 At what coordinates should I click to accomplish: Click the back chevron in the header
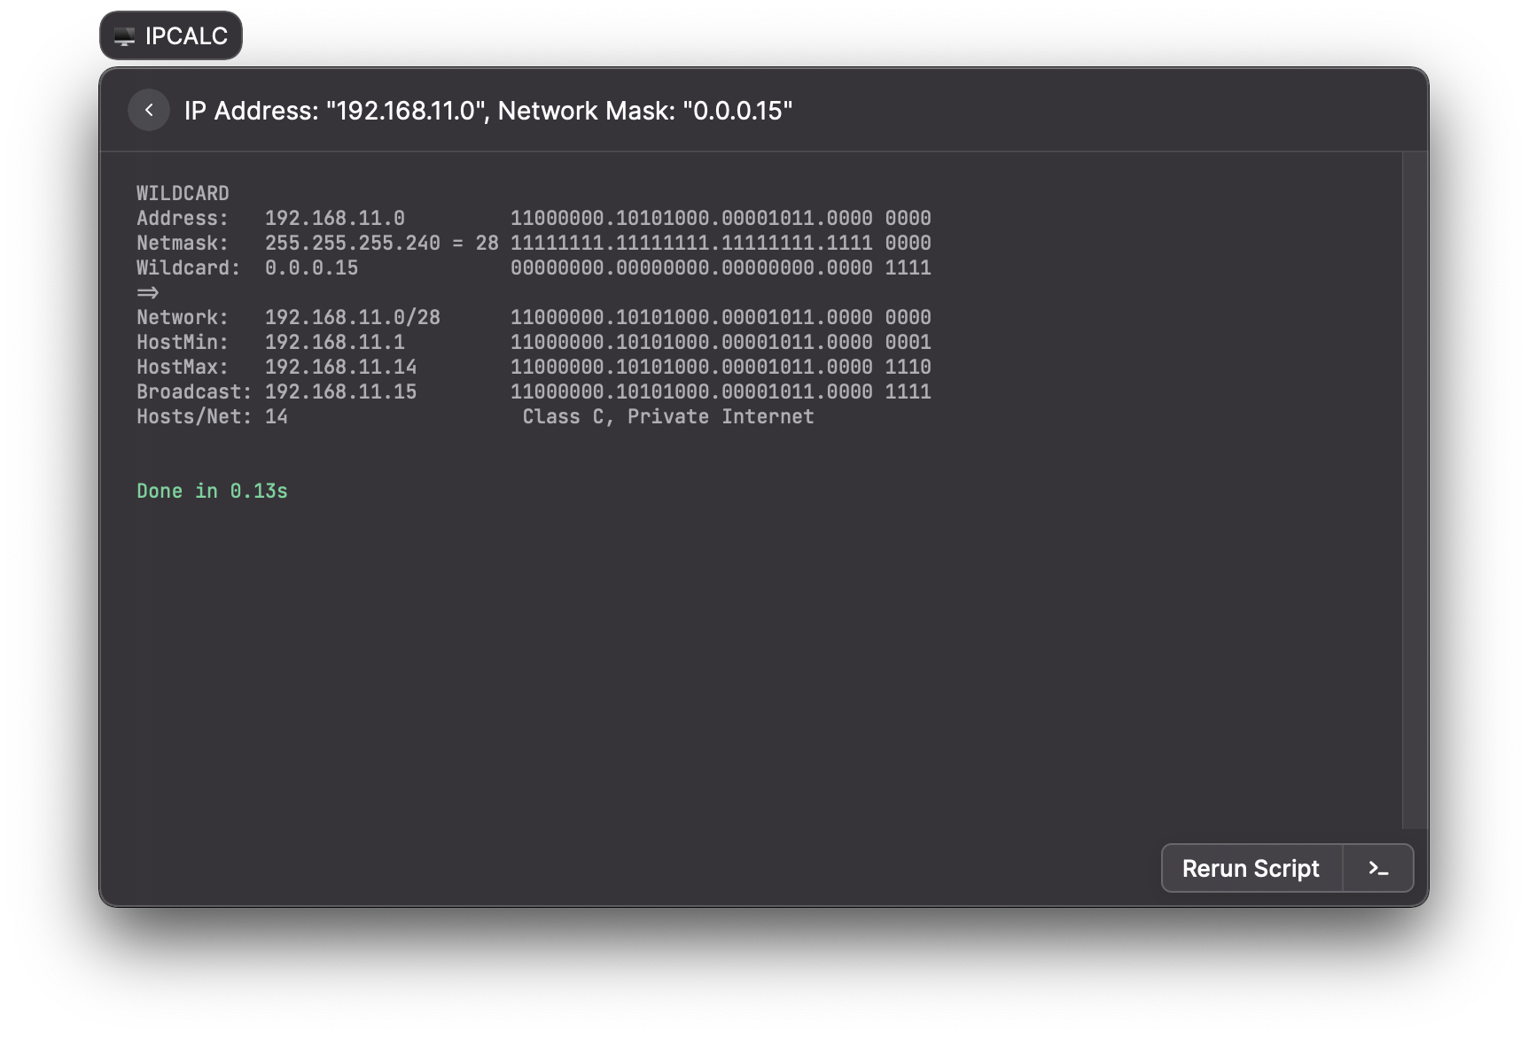[149, 110]
